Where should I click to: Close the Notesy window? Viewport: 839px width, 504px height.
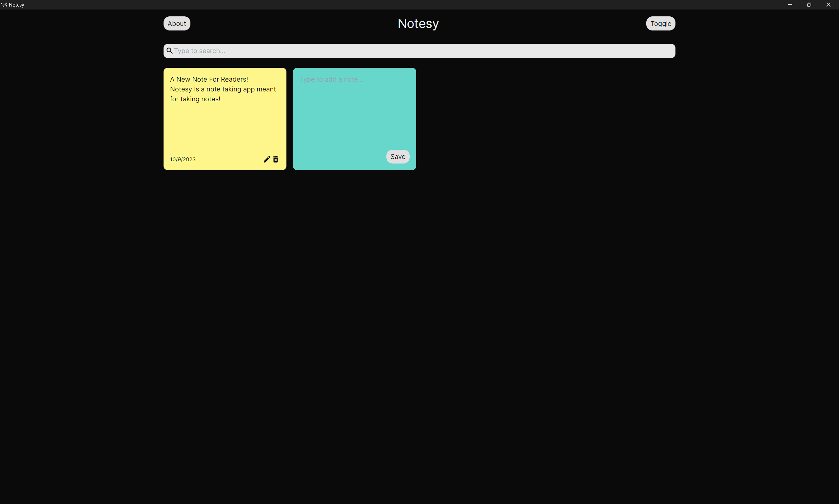828,5
